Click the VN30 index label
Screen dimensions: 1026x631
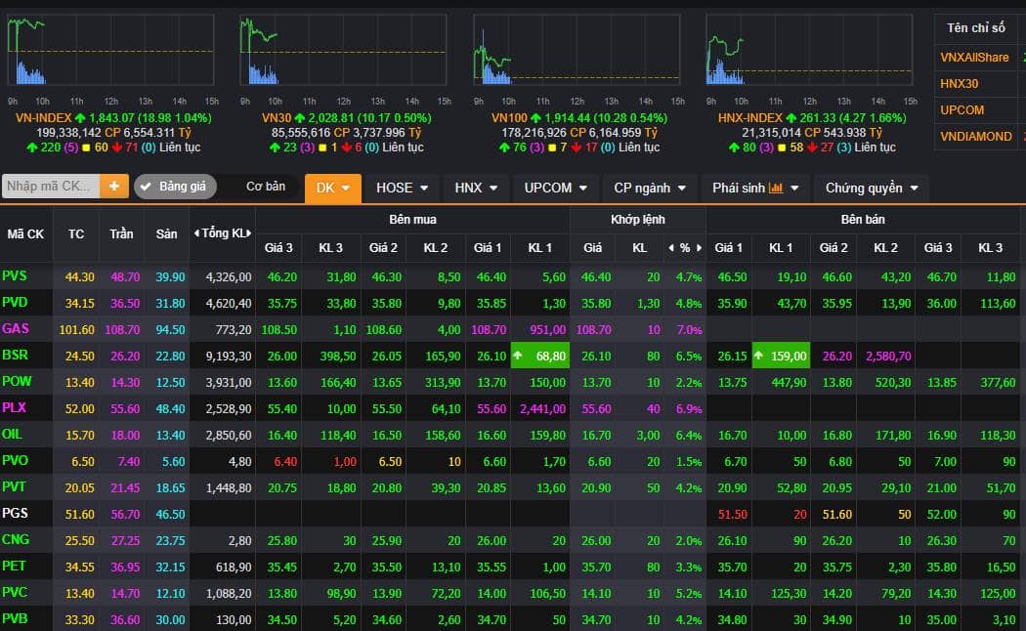tap(277, 118)
